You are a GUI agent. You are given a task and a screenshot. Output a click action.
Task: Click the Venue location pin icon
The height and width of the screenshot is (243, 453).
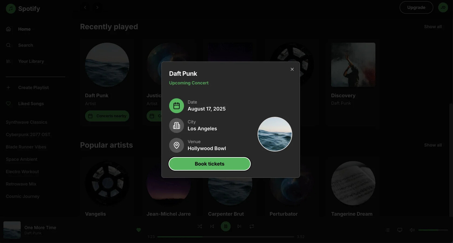click(176, 145)
